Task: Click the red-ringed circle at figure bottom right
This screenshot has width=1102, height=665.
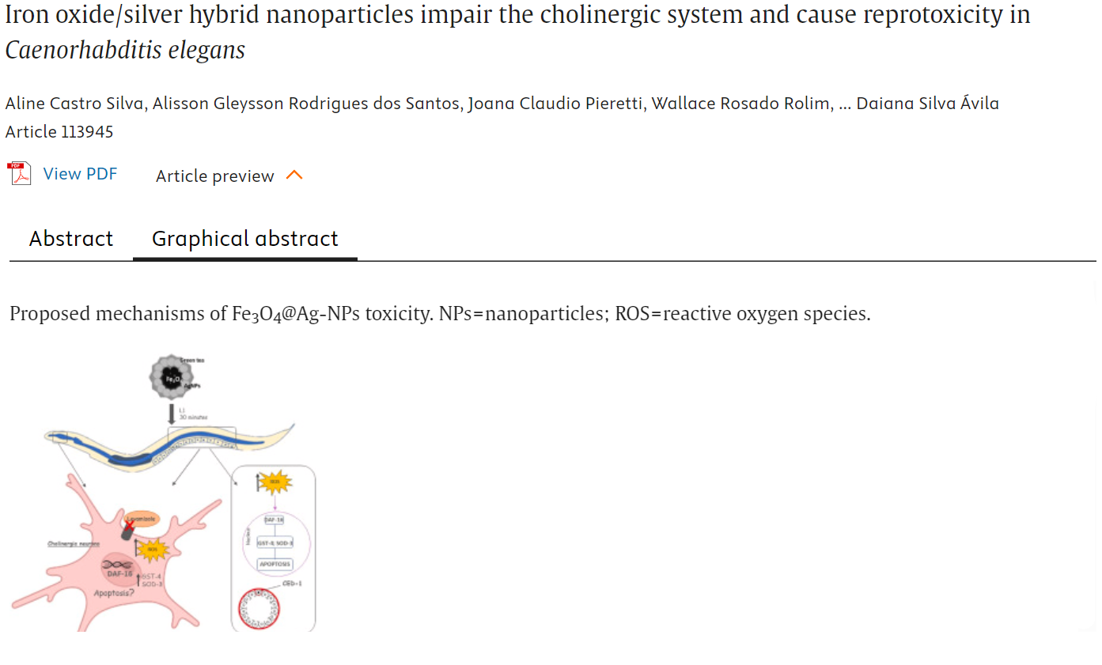Action: 259,609
